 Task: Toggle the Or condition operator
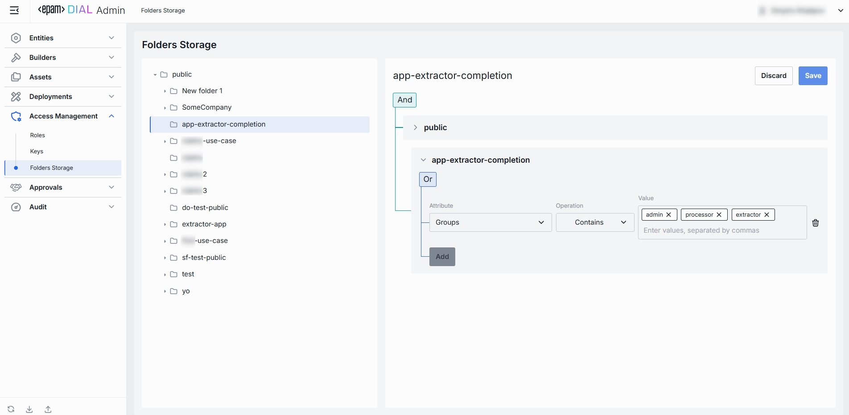click(428, 179)
